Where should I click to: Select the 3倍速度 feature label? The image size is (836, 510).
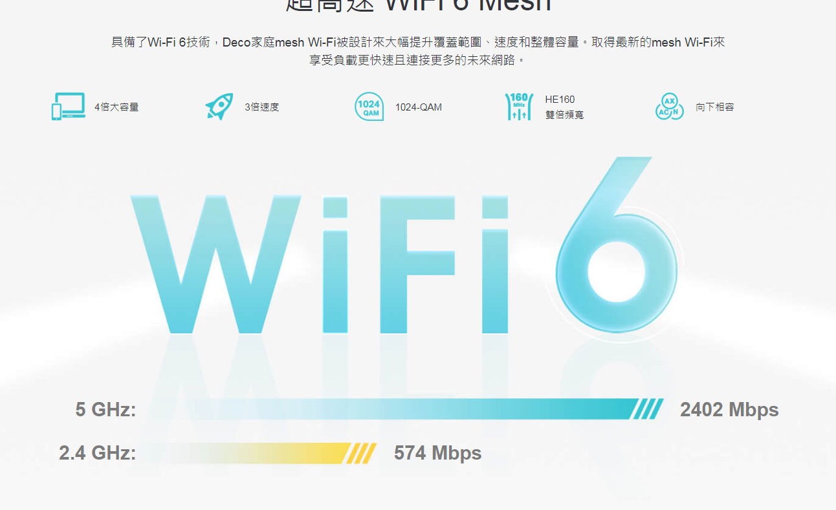[x=262, y=107]
